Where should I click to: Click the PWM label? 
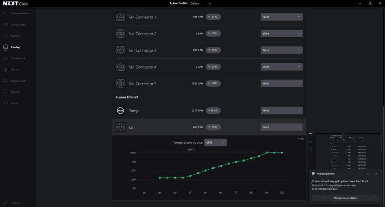[301, 139]
